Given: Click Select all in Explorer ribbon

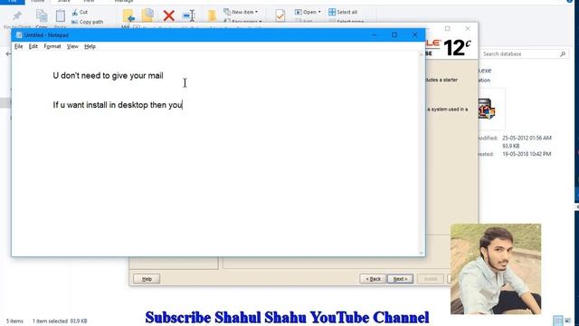Looking at the screenshot, I should (x=343, y=12).
